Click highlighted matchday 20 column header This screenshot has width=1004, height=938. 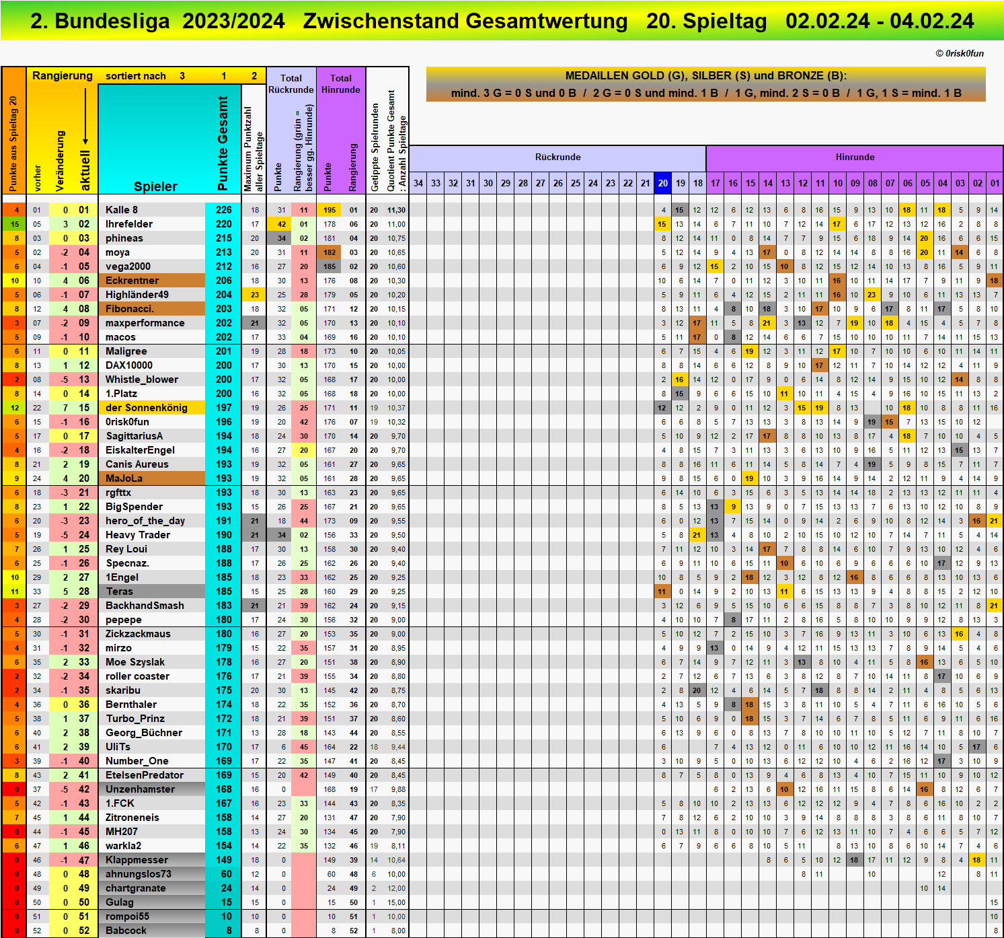tap(663, 183)
